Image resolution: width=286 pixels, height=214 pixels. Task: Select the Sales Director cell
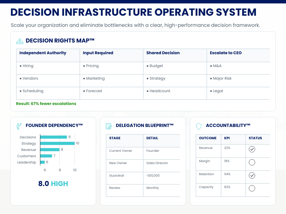pos(162,166)
